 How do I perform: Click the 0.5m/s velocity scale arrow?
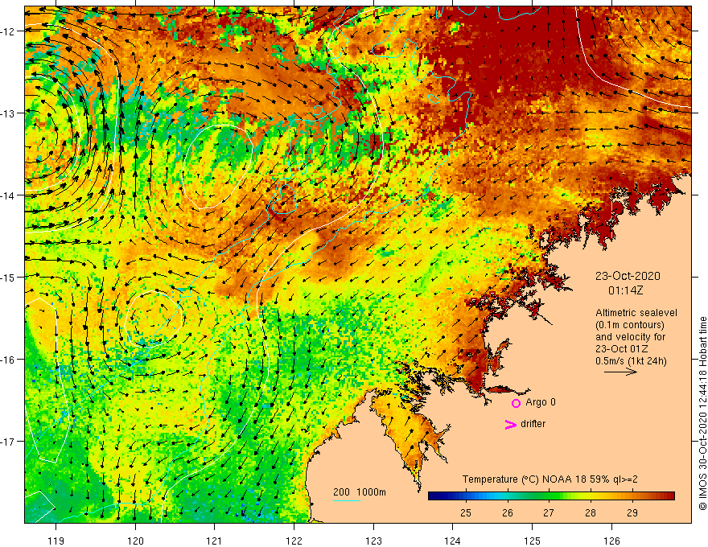coord(620,372)
